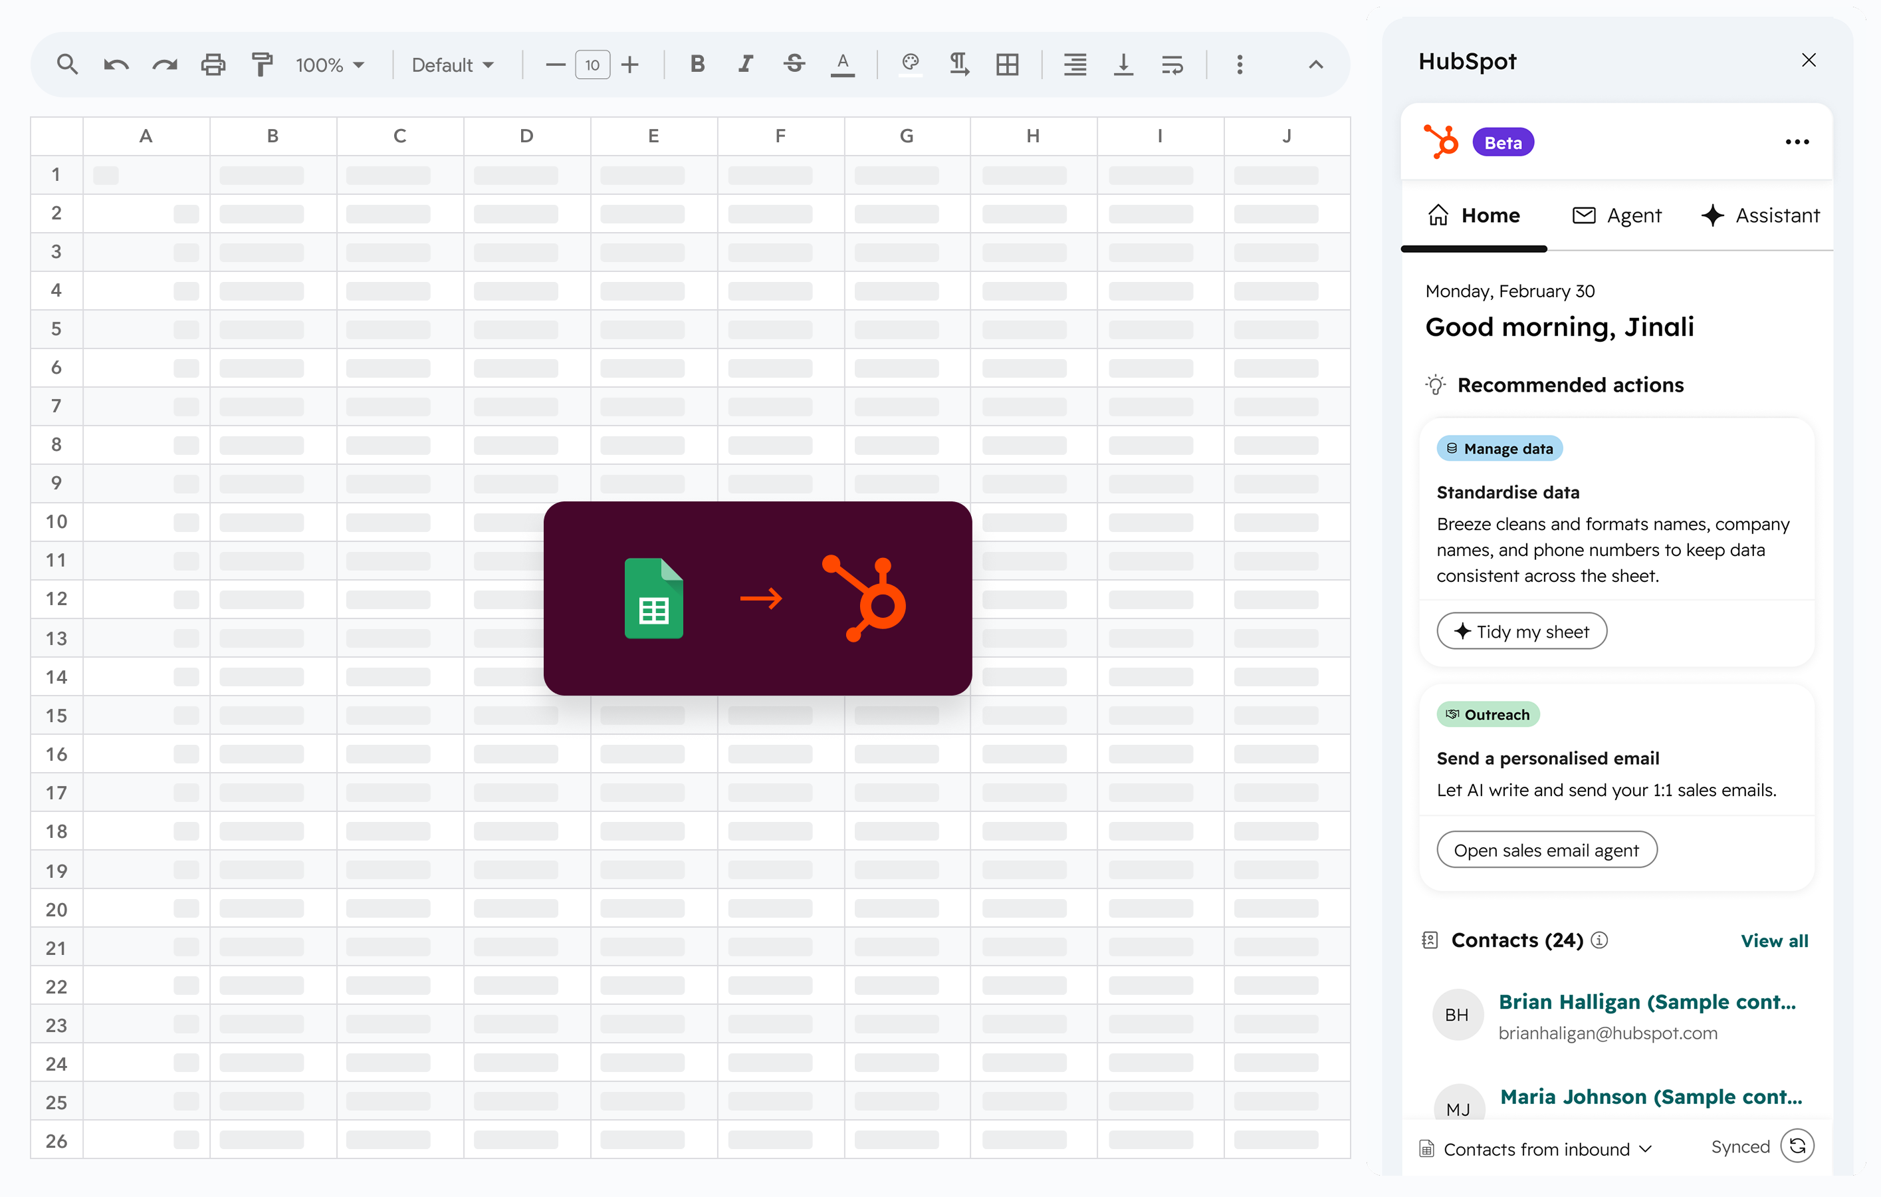
Task: Collapse the toolbar with up chevron
Action: 1316,65
